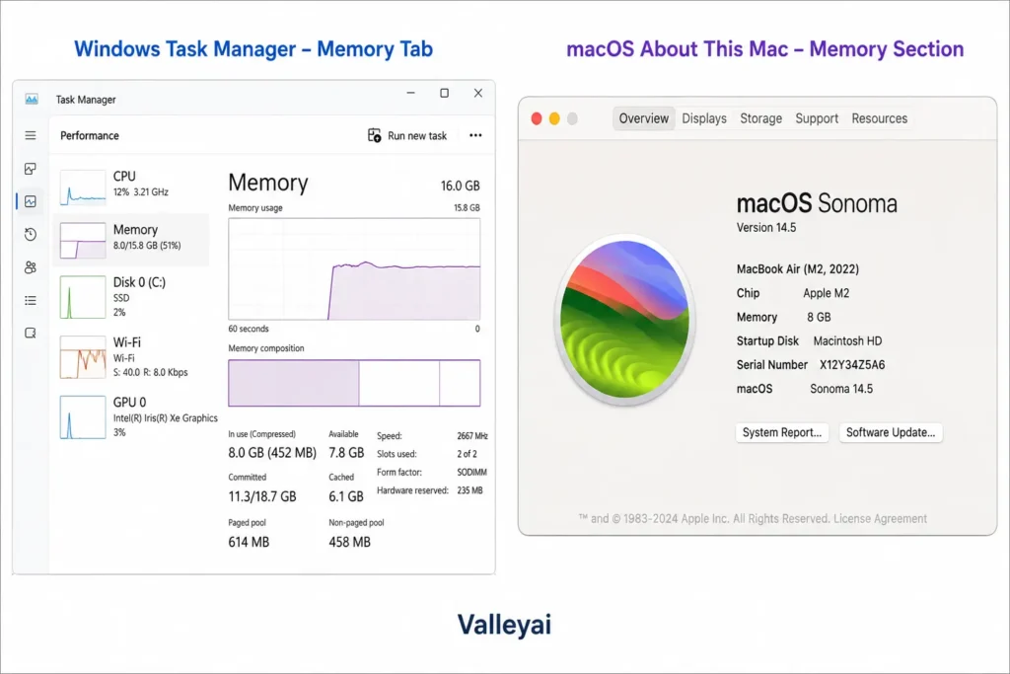The width and height of the screenshot is (1010, 674).
Task: Close the Task Manager window
Action: pyautogui.click(x=478, y=93)
